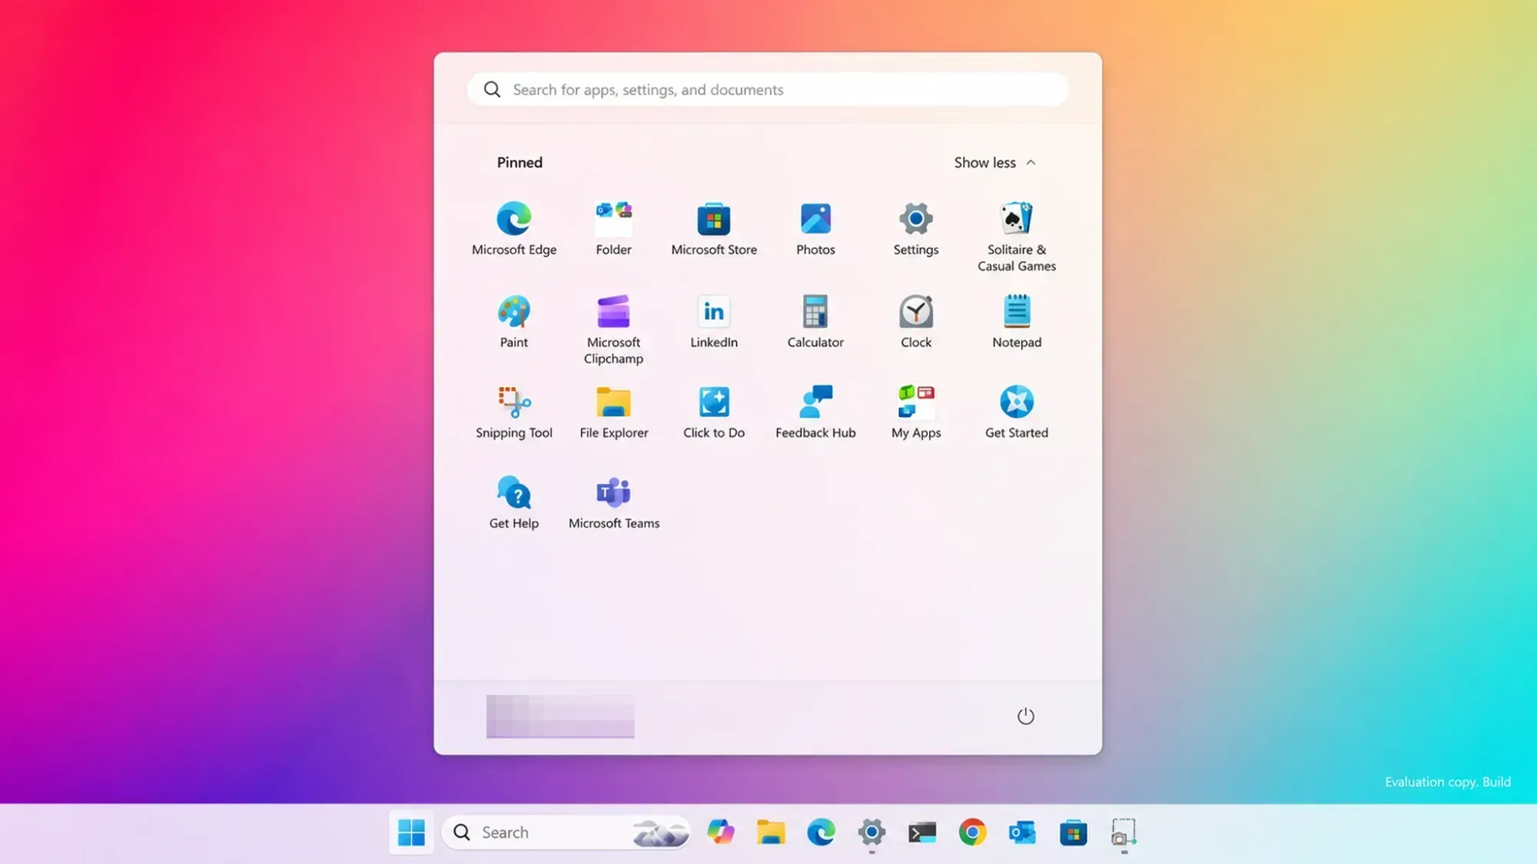Open Microsoft Store from the taskbar
The image size is (1537, 864).
1074,833
